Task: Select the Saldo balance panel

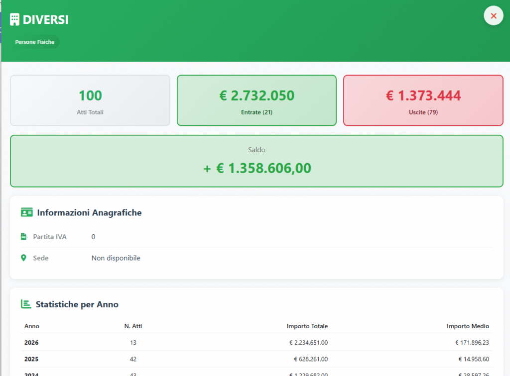Action: click(256, 161)
